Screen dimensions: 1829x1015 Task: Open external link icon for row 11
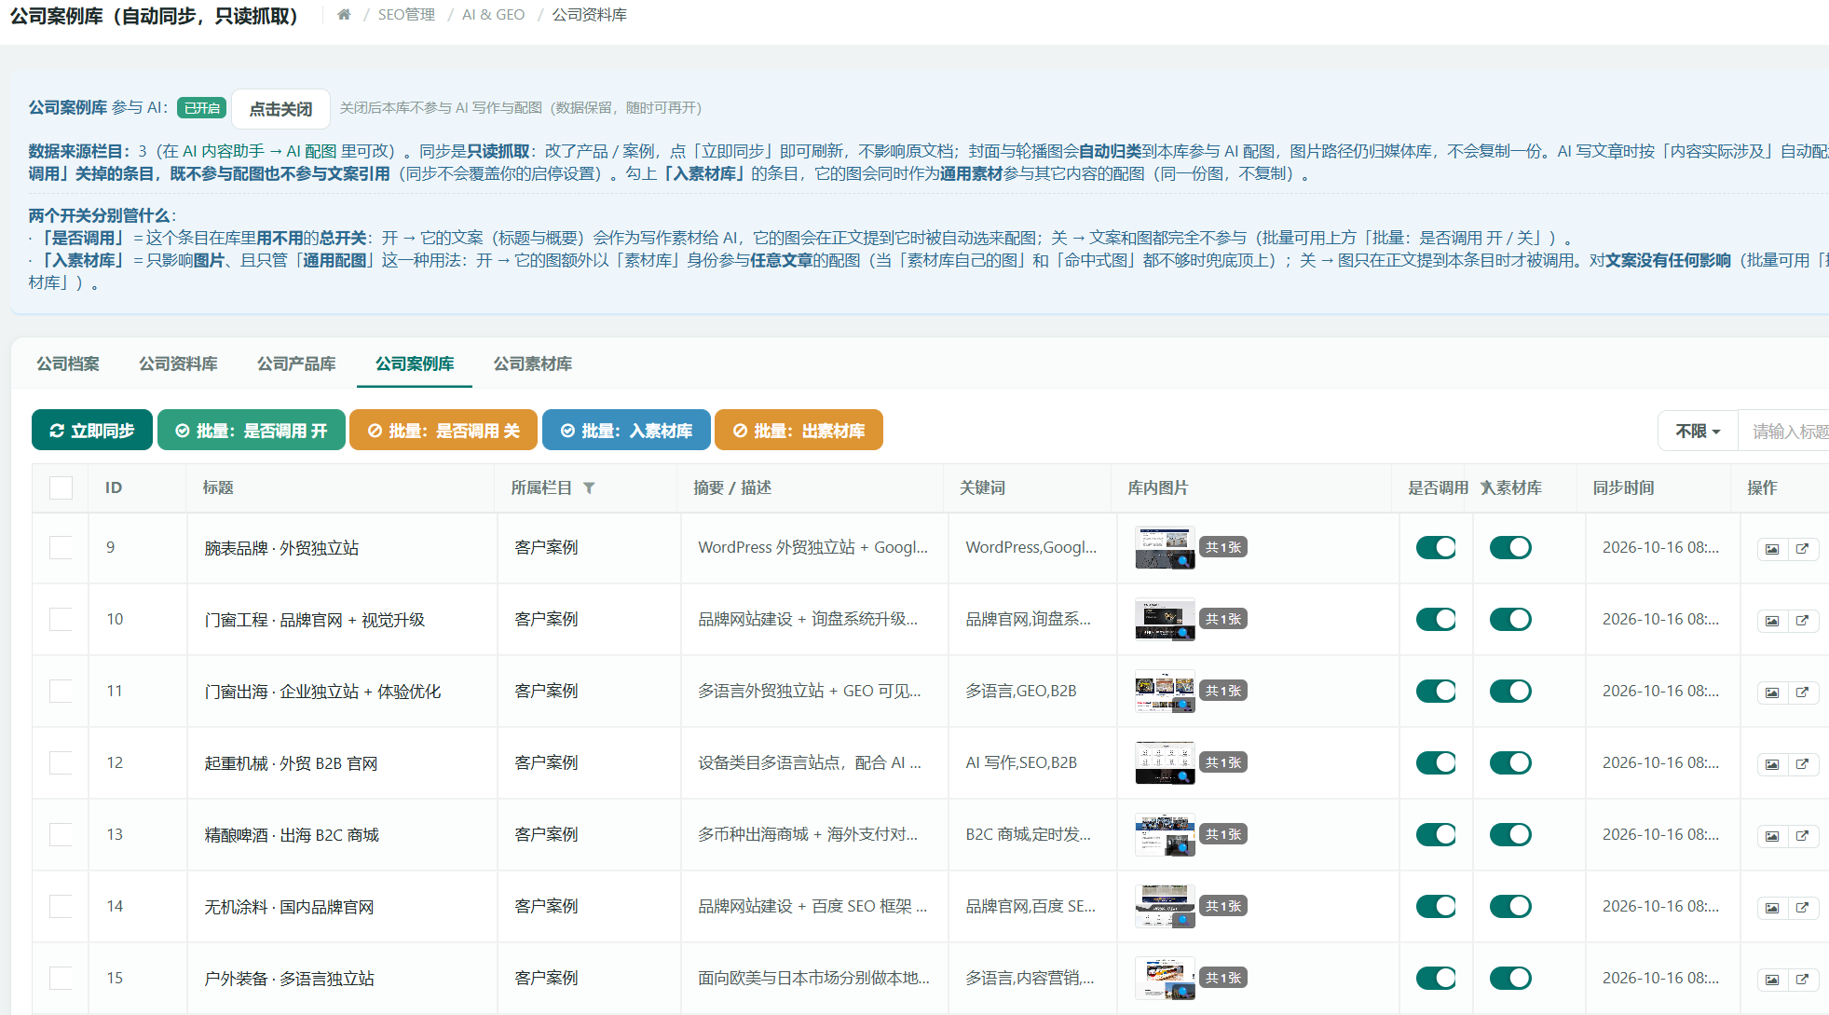pos(1803,693)
